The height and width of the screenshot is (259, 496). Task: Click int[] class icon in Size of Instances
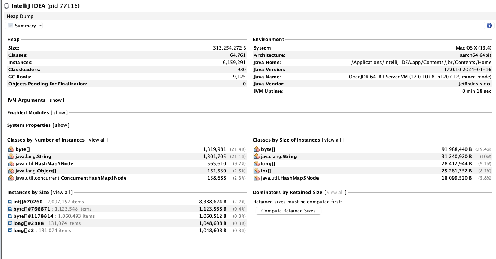[x=256, y=171]
